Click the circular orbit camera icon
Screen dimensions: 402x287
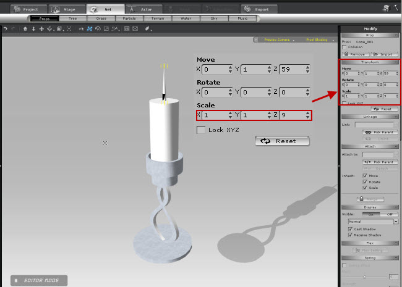pos(98,29)
